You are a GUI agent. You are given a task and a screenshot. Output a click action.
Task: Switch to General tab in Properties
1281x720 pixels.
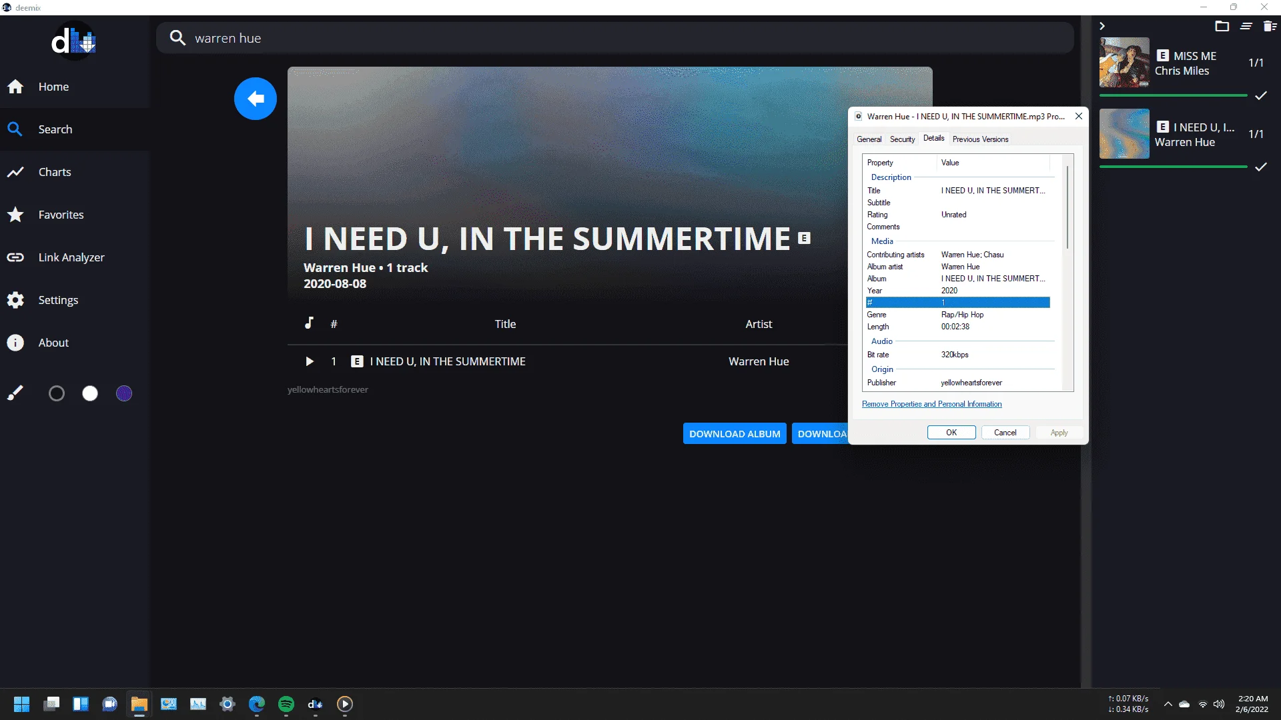coord(869,139)
